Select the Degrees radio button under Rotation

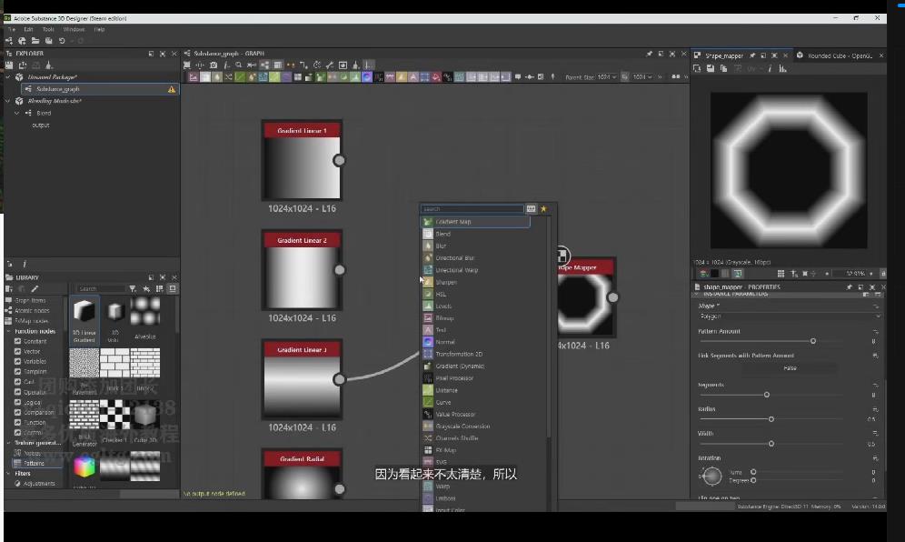click(753, 482)
